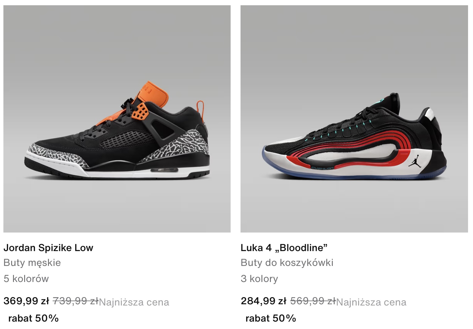Click the rabat 50% badge for Luka 4
Viewport: 473px width, 329px height.
coord(271,318)
